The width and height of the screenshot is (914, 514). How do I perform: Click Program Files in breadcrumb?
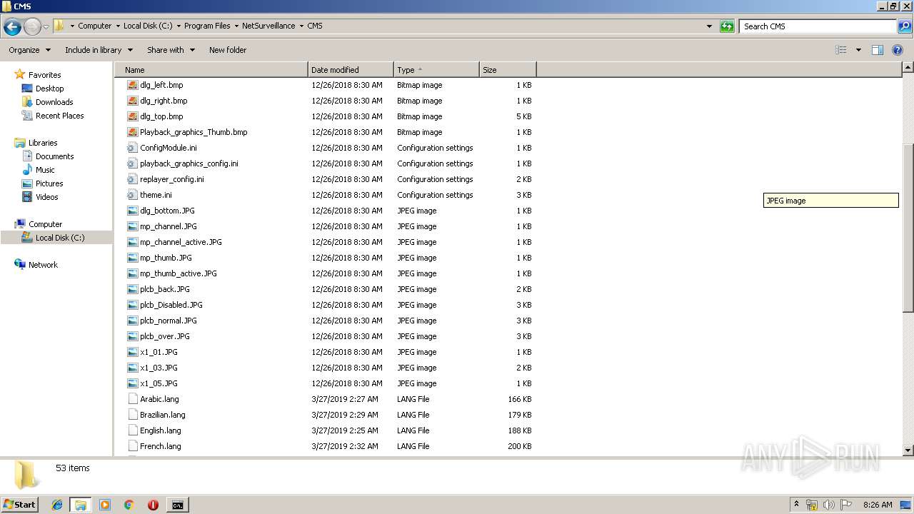207,26
